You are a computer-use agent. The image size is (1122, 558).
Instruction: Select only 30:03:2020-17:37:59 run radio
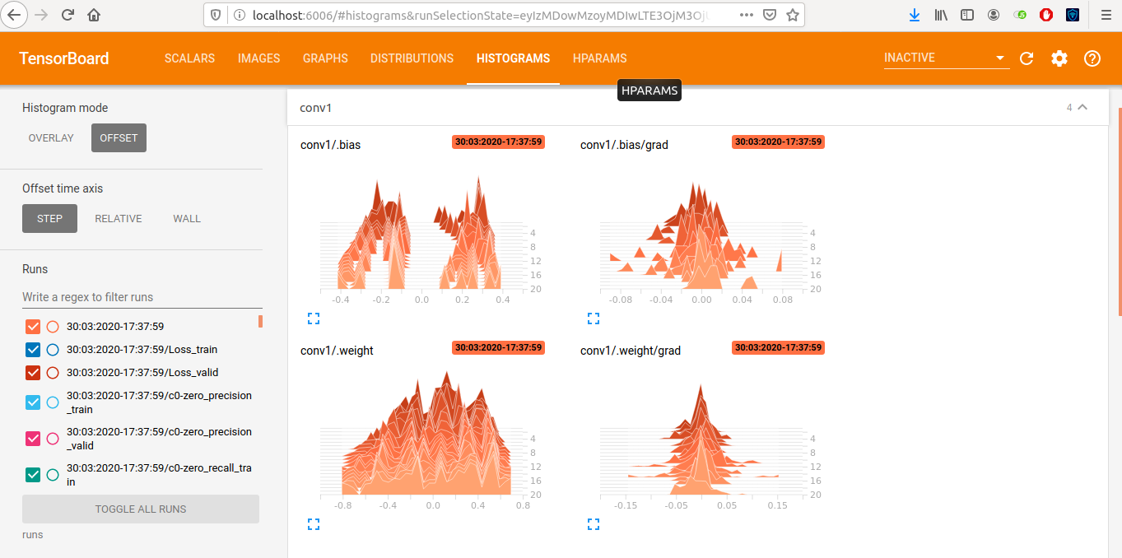[x=53, y=326]
